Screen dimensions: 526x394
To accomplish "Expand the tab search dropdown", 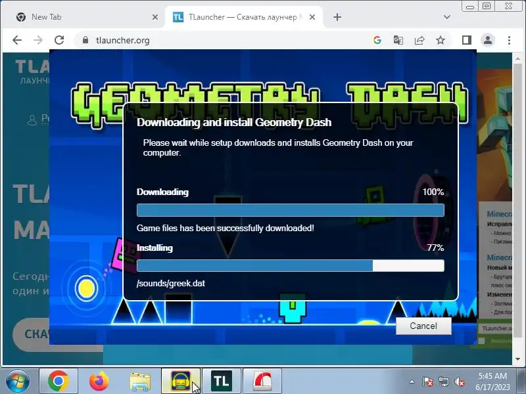I will click(447, 17).
